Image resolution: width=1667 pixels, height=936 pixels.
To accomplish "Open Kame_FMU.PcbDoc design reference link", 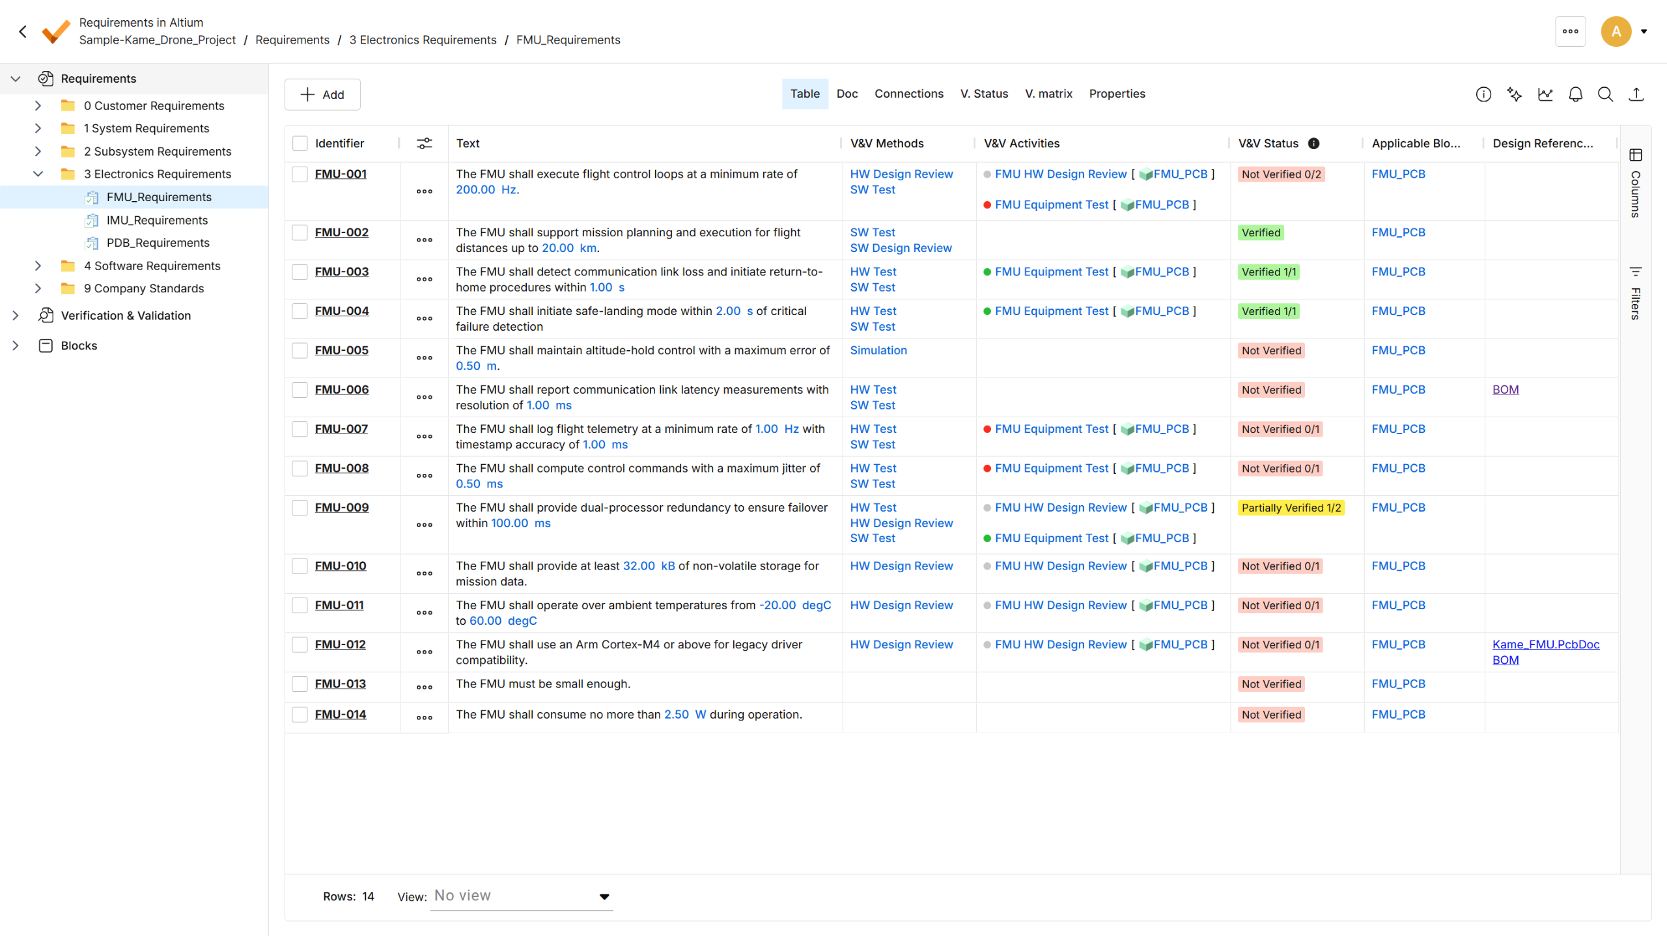I will [1545, 644].
